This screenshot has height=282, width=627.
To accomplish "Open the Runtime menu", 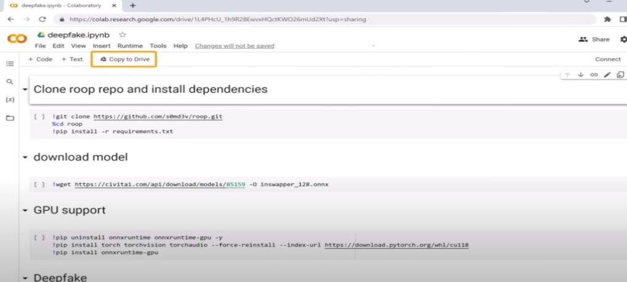I will [130, 46].
